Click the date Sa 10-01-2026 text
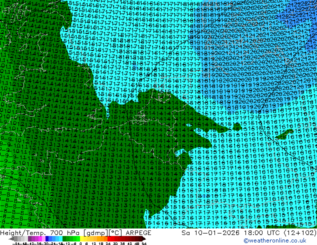Screen dimensions: 317x245 [x=210, y=233]
